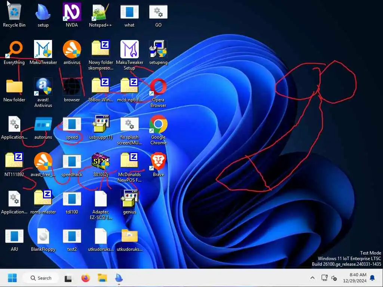This screenshot has width=383, height=287.
Task: Select the genius installer icon
Action: point(129,202)
